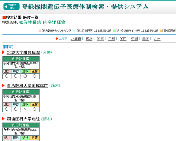Click 遺検 column header in 獨協医科大学 table
This screenshot has height=141, width=176.
coord(25,138)
